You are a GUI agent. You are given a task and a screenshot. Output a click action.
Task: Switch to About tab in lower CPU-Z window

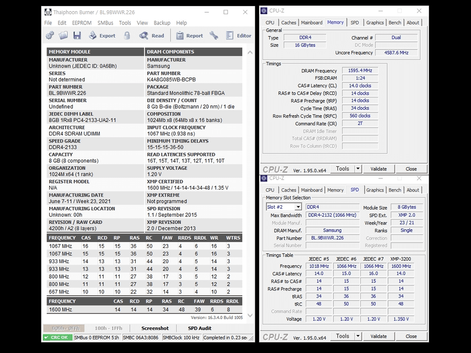click(x=413, y=190)
